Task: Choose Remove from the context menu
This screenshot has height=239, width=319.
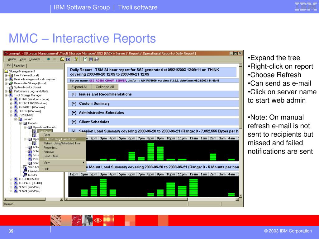Action: pyautogui.click(x=62, y=152)
